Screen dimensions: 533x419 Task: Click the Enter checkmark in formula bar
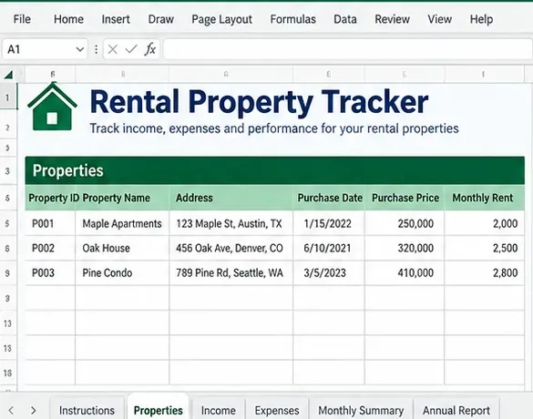point(131,49)
